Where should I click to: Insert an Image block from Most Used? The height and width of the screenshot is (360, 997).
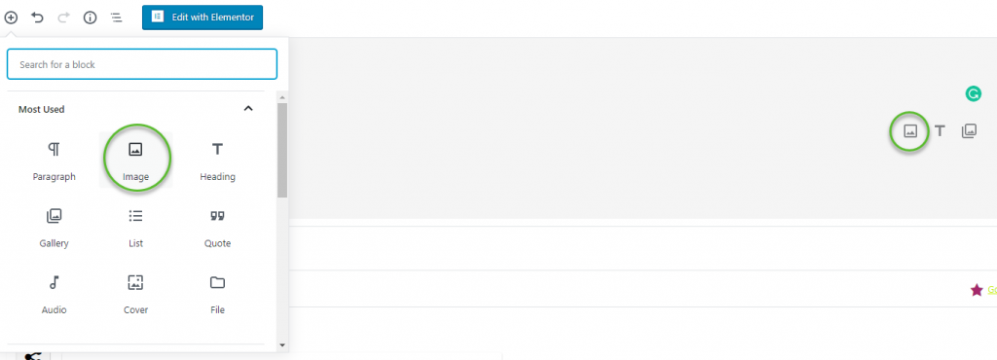click(135, 162)
